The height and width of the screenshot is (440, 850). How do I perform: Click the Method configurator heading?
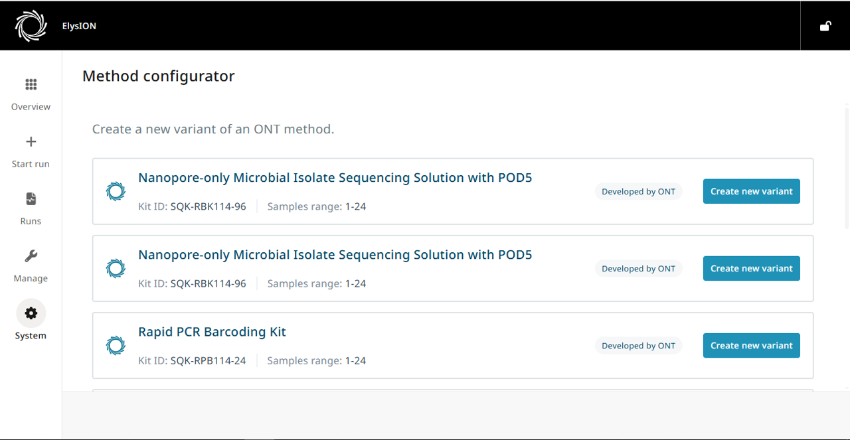(159, 76)
